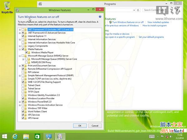Viewport: 187px width, 140px height.
Task: Select 'Simple TCPIP services' row
Action: point(50,79)
